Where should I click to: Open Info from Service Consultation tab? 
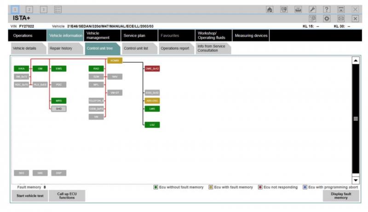tap(213, 49)
